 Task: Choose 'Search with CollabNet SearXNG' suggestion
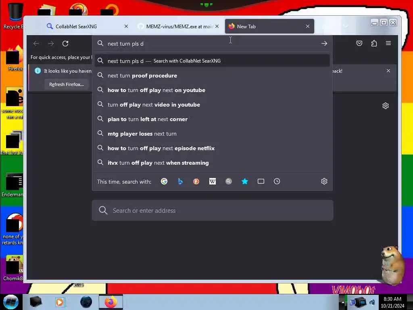point(212,61)
